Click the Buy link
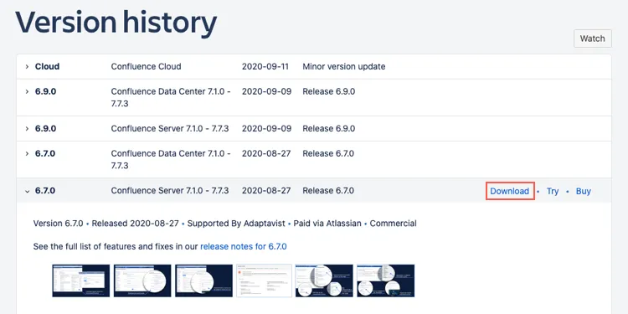Image resolution: width=628 pixels, height=314 pixels. coord(583,191)
